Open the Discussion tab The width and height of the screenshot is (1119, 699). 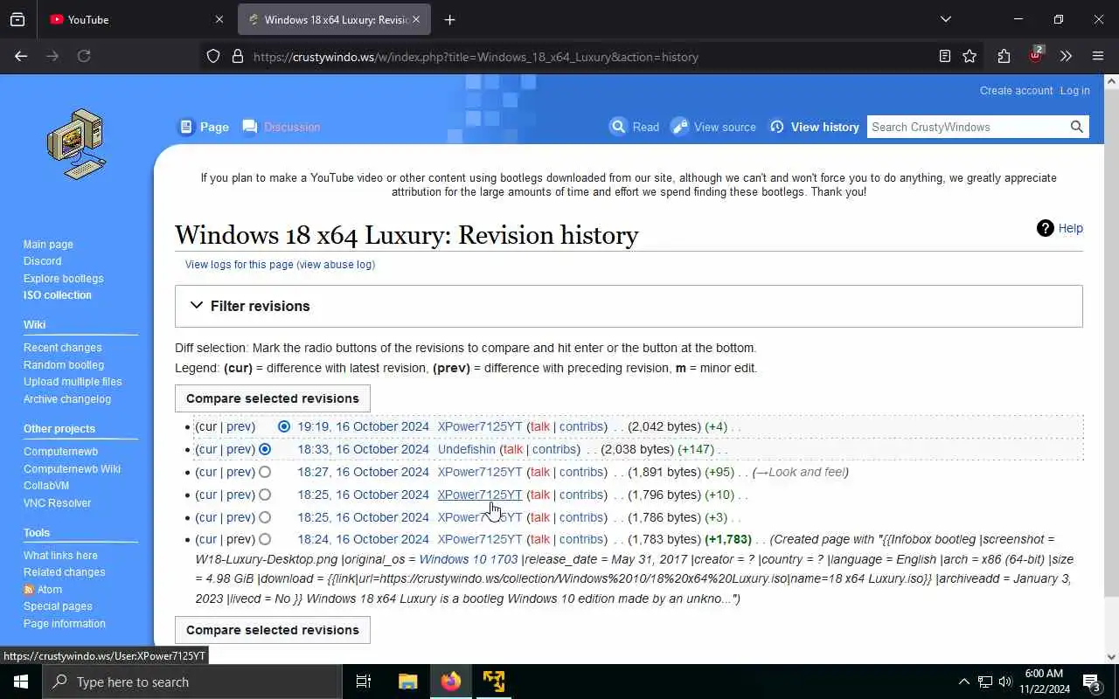click(x=281, y=127)
